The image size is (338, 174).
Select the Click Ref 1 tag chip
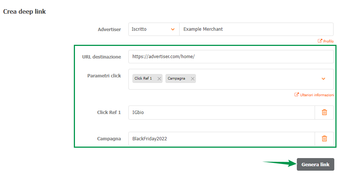[144, 78]
